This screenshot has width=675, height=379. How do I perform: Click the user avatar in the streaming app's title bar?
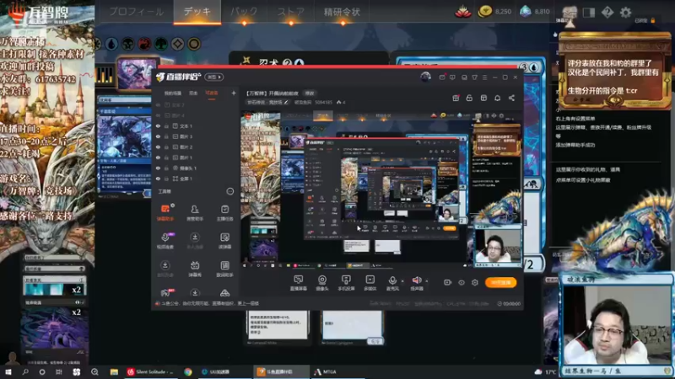pos(425,77)
